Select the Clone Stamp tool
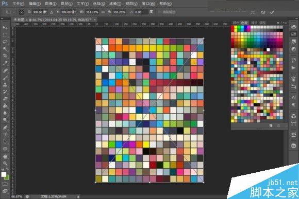This screenshot has width=299, height=199. pos(5,85)
